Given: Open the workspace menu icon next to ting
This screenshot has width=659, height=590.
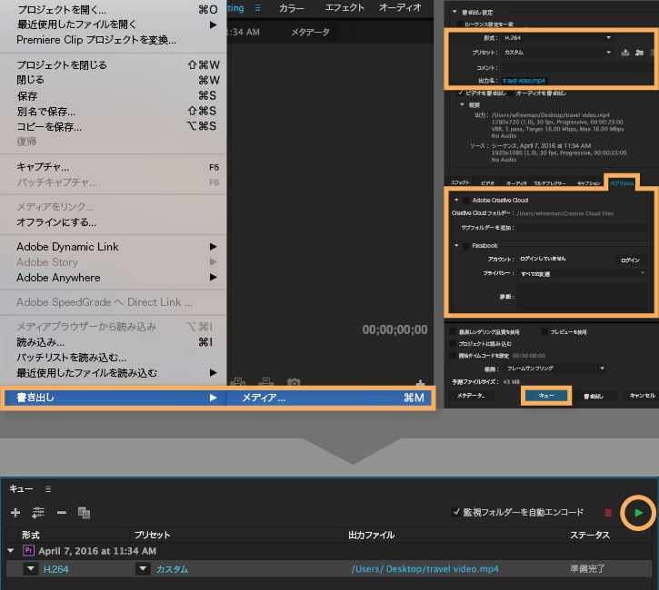Looking at the screenshot, I should tap(257, 7).
